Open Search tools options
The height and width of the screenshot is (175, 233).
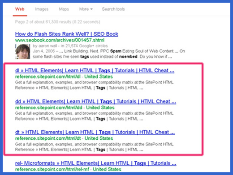click(x=113, y=9)
